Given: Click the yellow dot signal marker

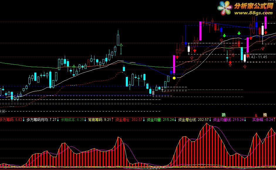Looking at the screenshot, I should click(174, 78).
